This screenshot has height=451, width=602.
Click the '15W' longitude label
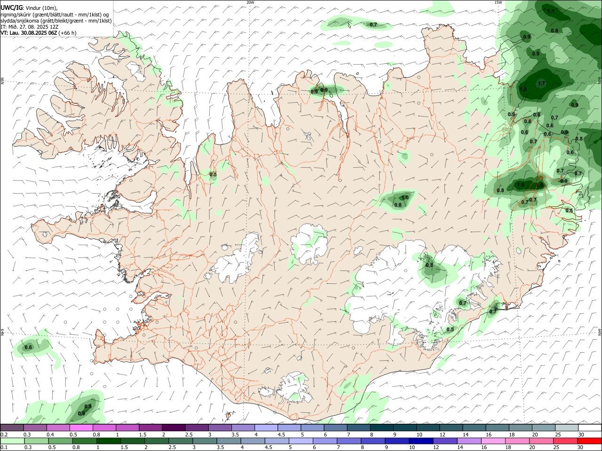pos(498,2)
